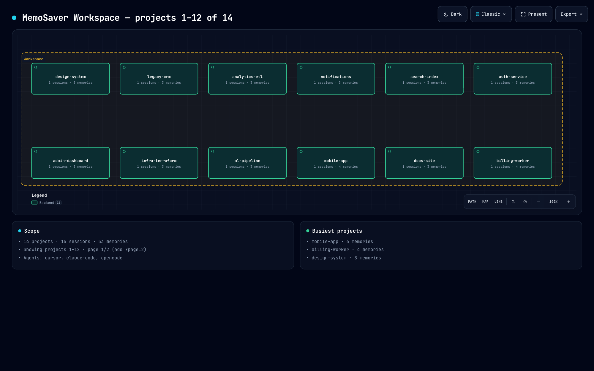The image size is (594, 371).
Task: Click the code icon on infra-terraform card
Action: pyautogui.click(x=124, y=151)
